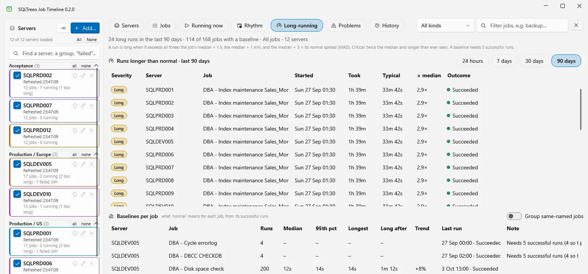
Task: Collapse the servers sidebar with the arrow icon
Action: pyautogui.click(x=63, y=28)
